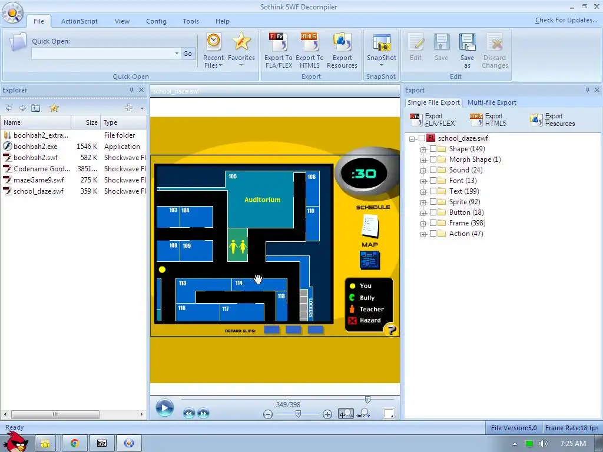Zoom out the preview with minus
Image resolution: width=603 pixels, height=452 pixels.
click(x=268, y=414)
